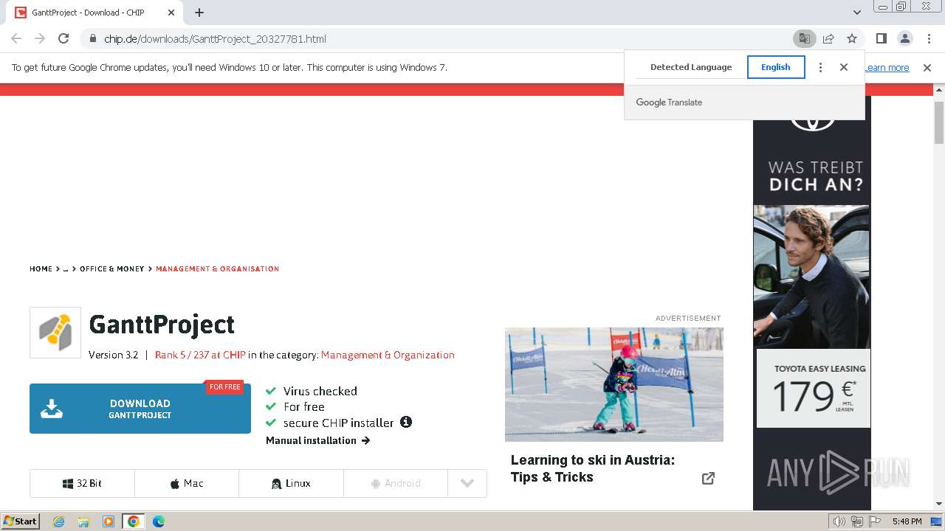Expand the breadcrumb ellipsis
Screen dimensions: 945x531
66,269
